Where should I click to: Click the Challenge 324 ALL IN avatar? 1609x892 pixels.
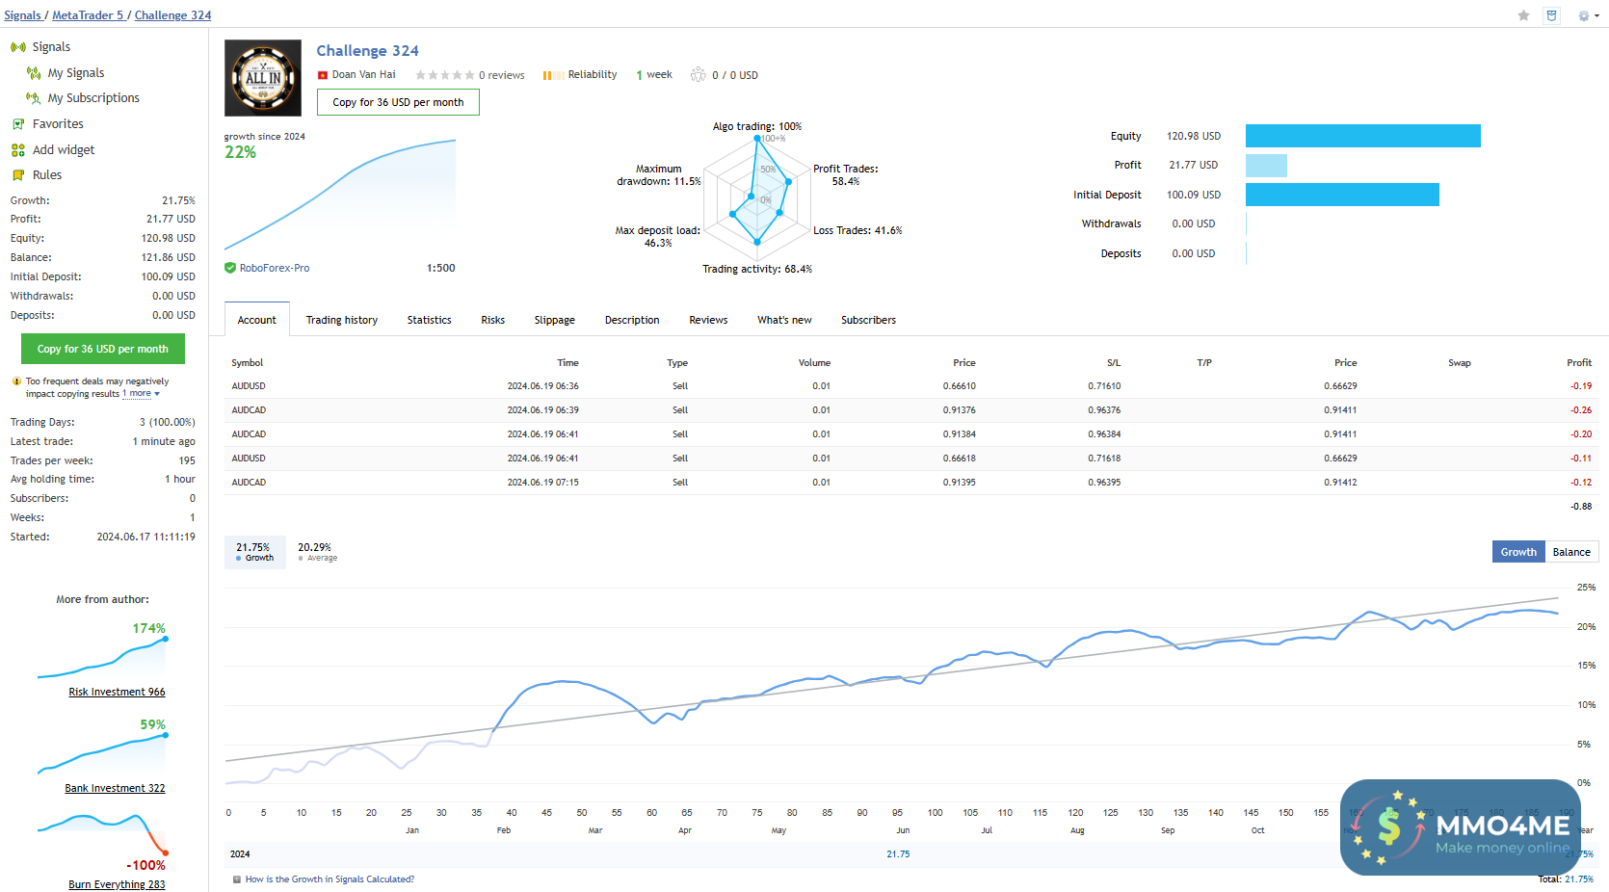tap(263, 78)
